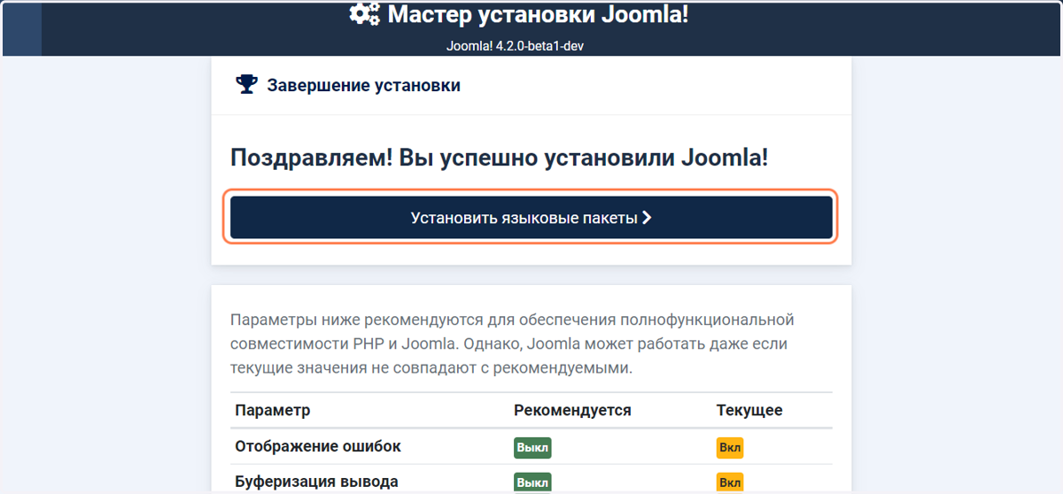Image resolution: width=1063 pixels, height=494 pixels.
Task: Click the "Завершение установки" heading
Action: 364,86
